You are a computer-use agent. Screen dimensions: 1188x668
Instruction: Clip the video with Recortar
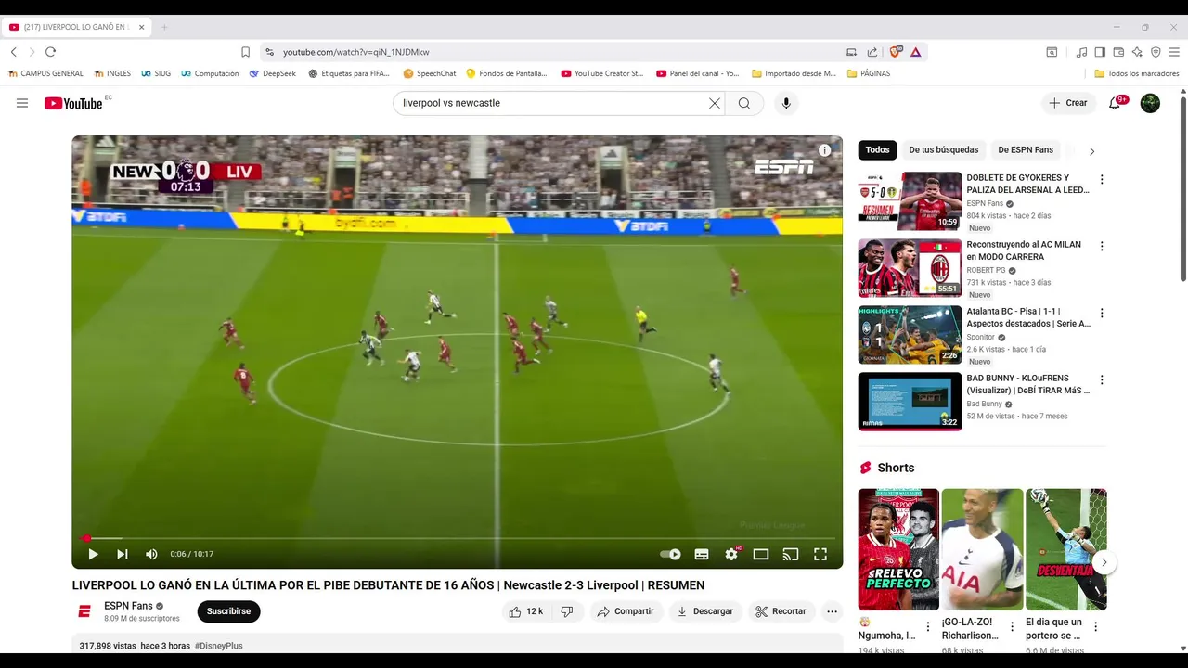pyautogui.click(x=781, y=611)
